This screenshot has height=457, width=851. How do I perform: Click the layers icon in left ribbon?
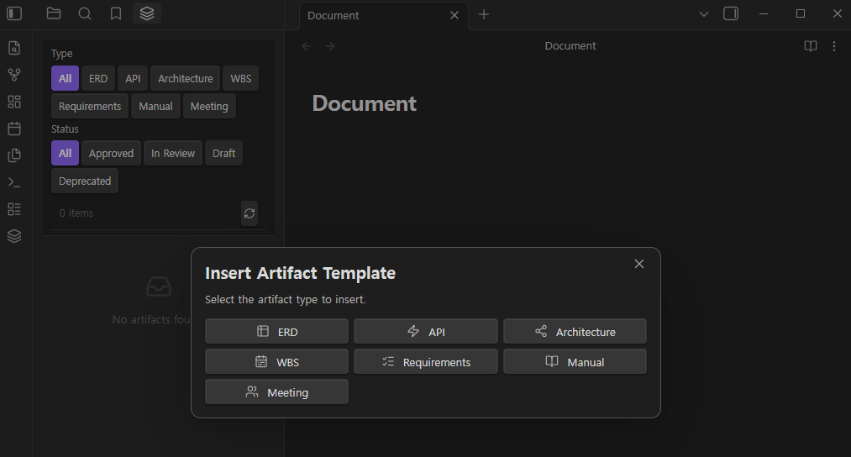click(14, 236)
